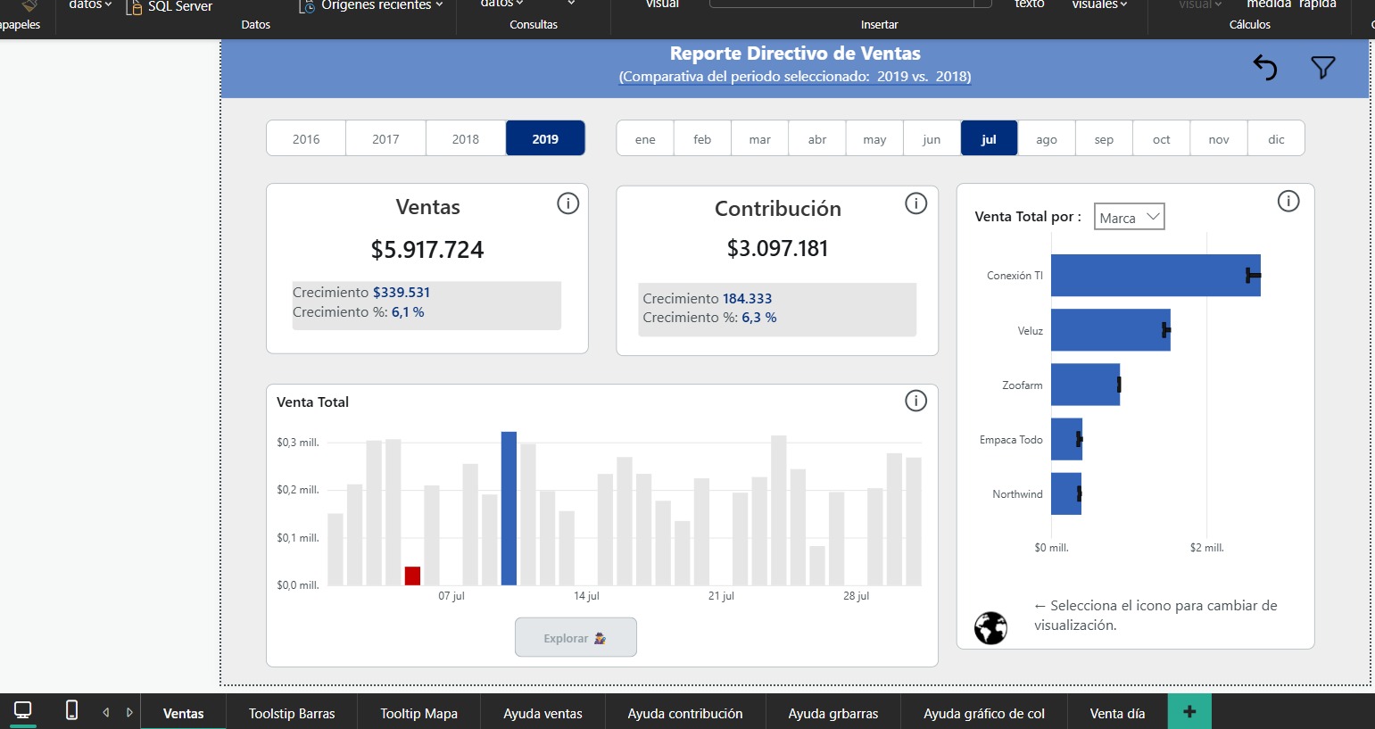This screenshot has width=1375, height=729.
Task: Switch to Ayuda gráfico de col tab
Action: pos(983,712)
